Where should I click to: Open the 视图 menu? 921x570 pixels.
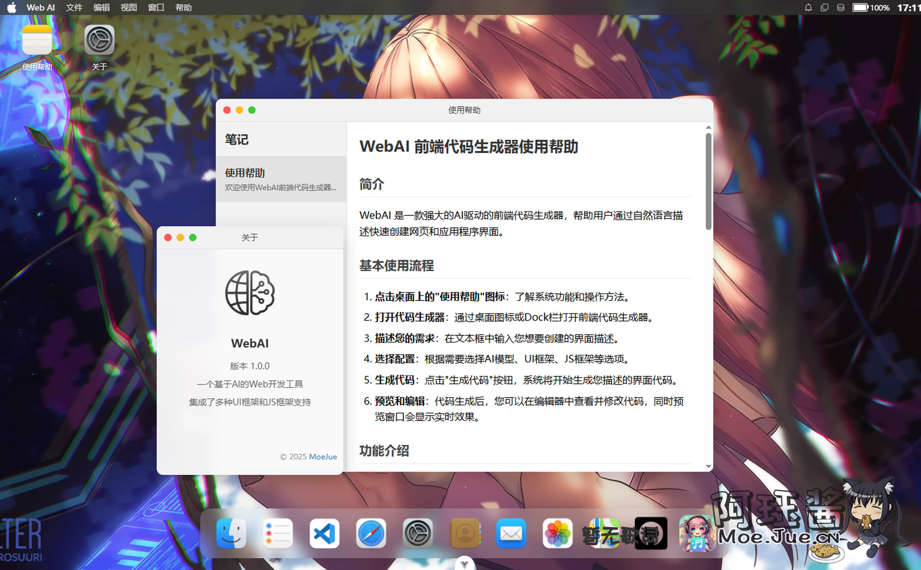(x=128, y=8)
